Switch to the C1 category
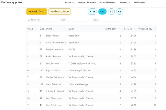166x110 pixels. pyautogui.click(x=111, y=12)
